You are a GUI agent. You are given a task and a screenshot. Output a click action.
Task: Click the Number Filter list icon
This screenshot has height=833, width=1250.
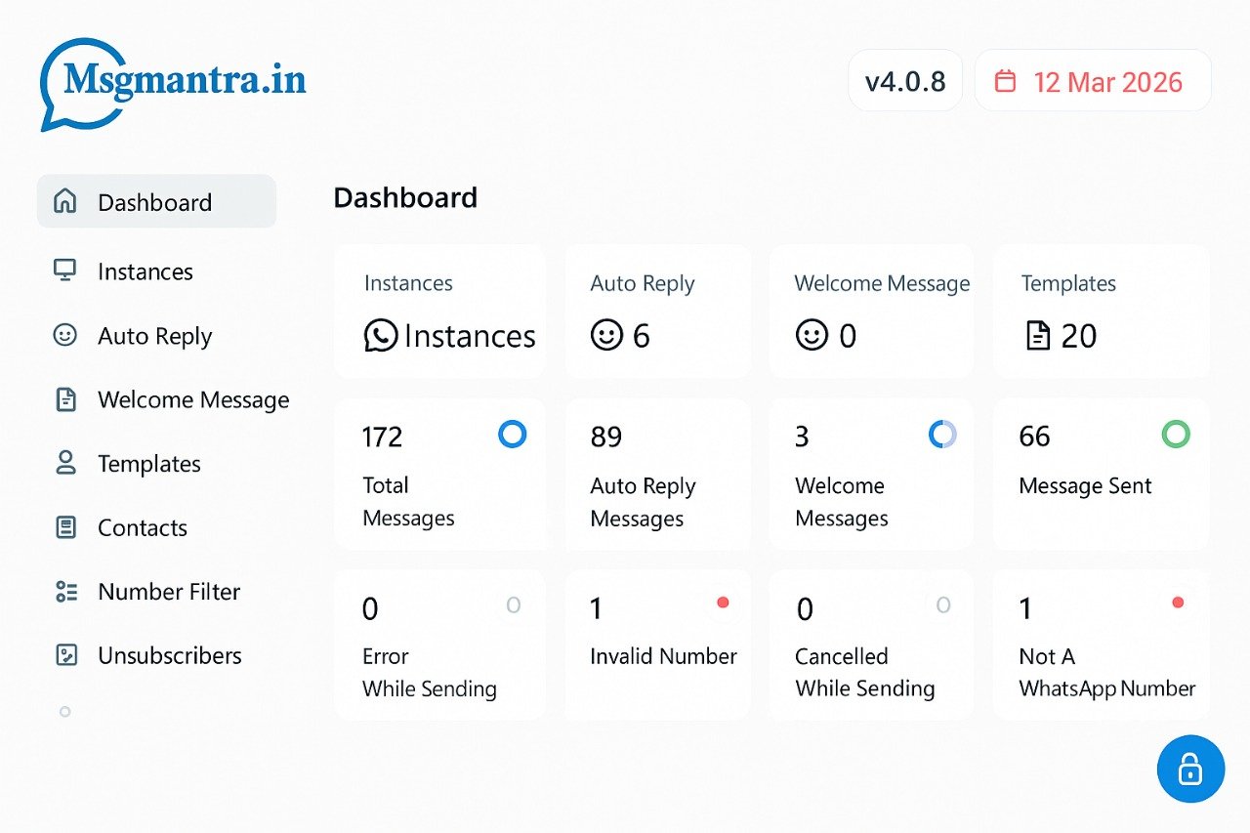click(x=65, y=591)
